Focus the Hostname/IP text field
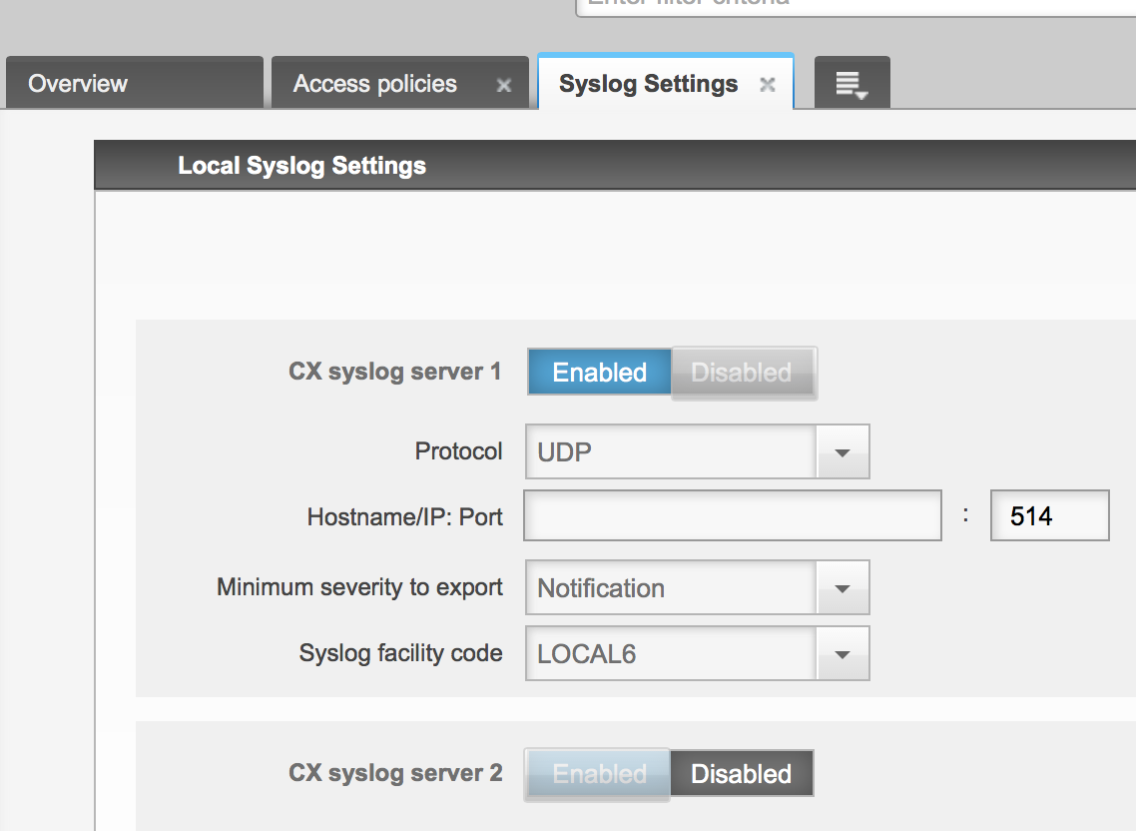 pos(733,515)
